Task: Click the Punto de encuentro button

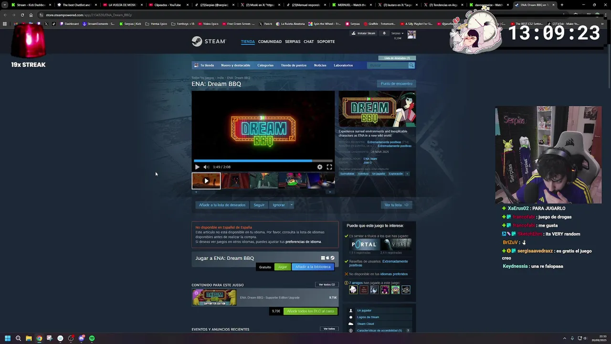Action: 396,84
